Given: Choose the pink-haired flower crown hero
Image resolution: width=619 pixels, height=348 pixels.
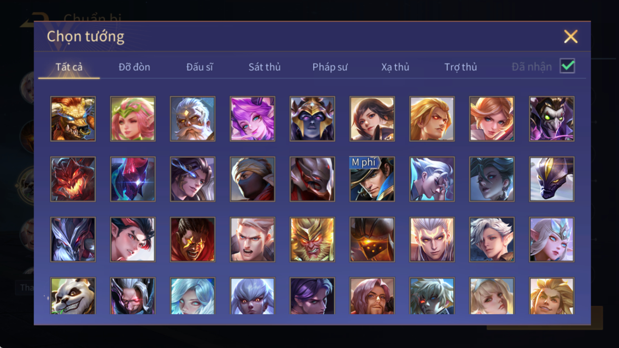Looking at the screenshot, I should (133, 119).
